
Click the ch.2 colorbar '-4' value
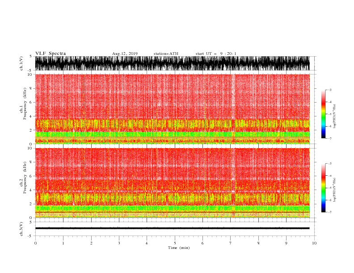coord(329,176)
